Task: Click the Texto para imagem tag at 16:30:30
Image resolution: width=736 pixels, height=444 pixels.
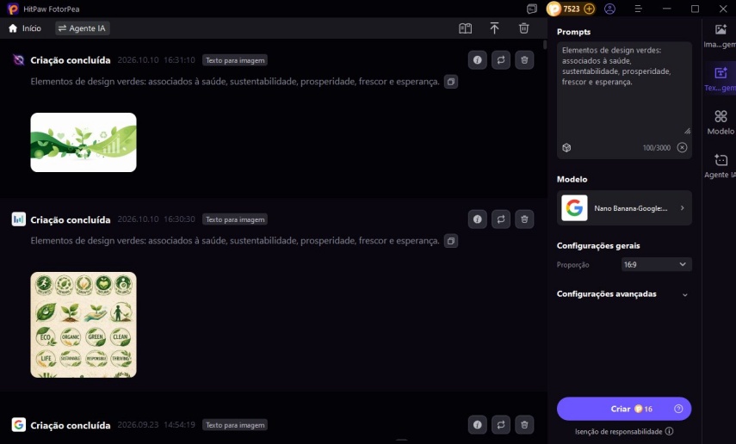Action: [x=235, y=219]
